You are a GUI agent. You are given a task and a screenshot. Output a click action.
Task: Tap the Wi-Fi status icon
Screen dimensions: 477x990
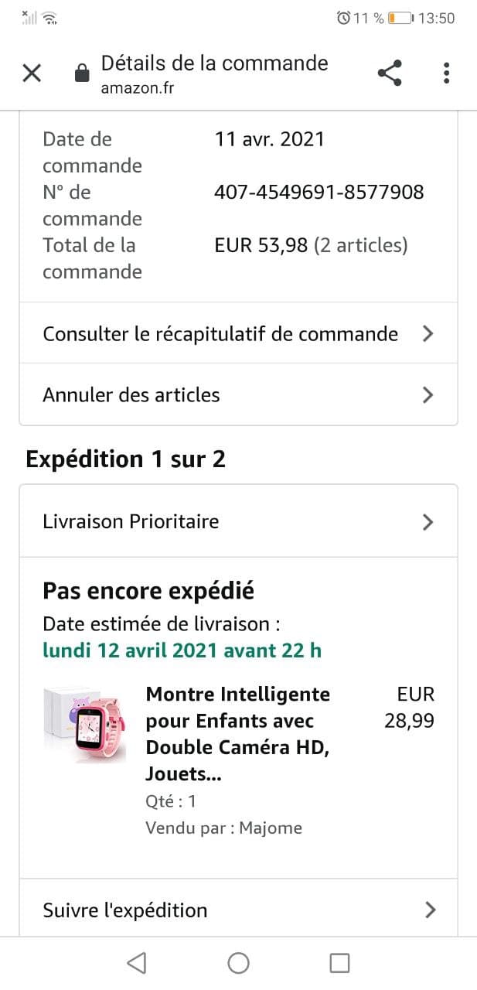tap(49, 18)
